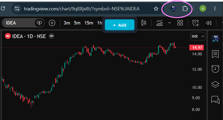This screenshot has width=223, height=120.
Task: Click the 14.00 price axis label
Action: coord(197,54)
